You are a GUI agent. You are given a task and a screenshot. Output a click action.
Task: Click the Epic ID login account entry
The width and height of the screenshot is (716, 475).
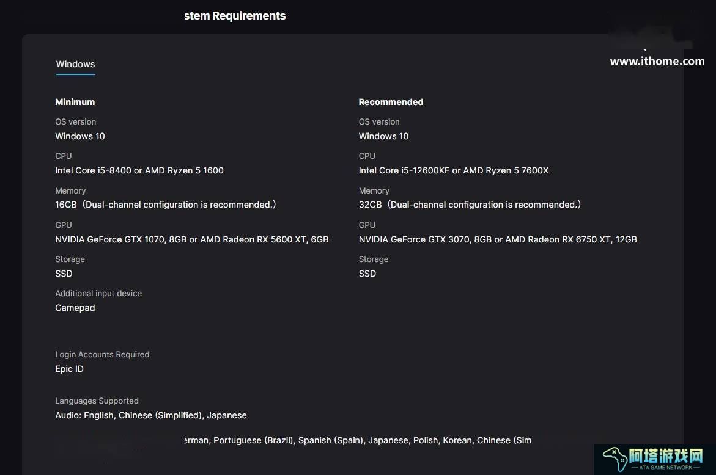click(x=70, y=369)
